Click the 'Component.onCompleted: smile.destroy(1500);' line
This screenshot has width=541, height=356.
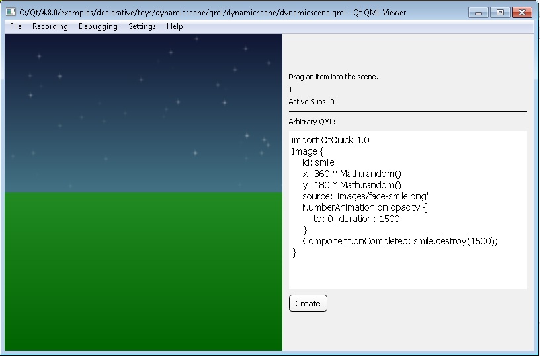pyautogui.click(x=400, y=241)
